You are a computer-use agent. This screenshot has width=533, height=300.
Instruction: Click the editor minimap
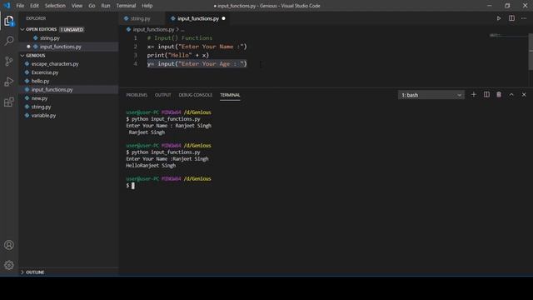point(509,35)
